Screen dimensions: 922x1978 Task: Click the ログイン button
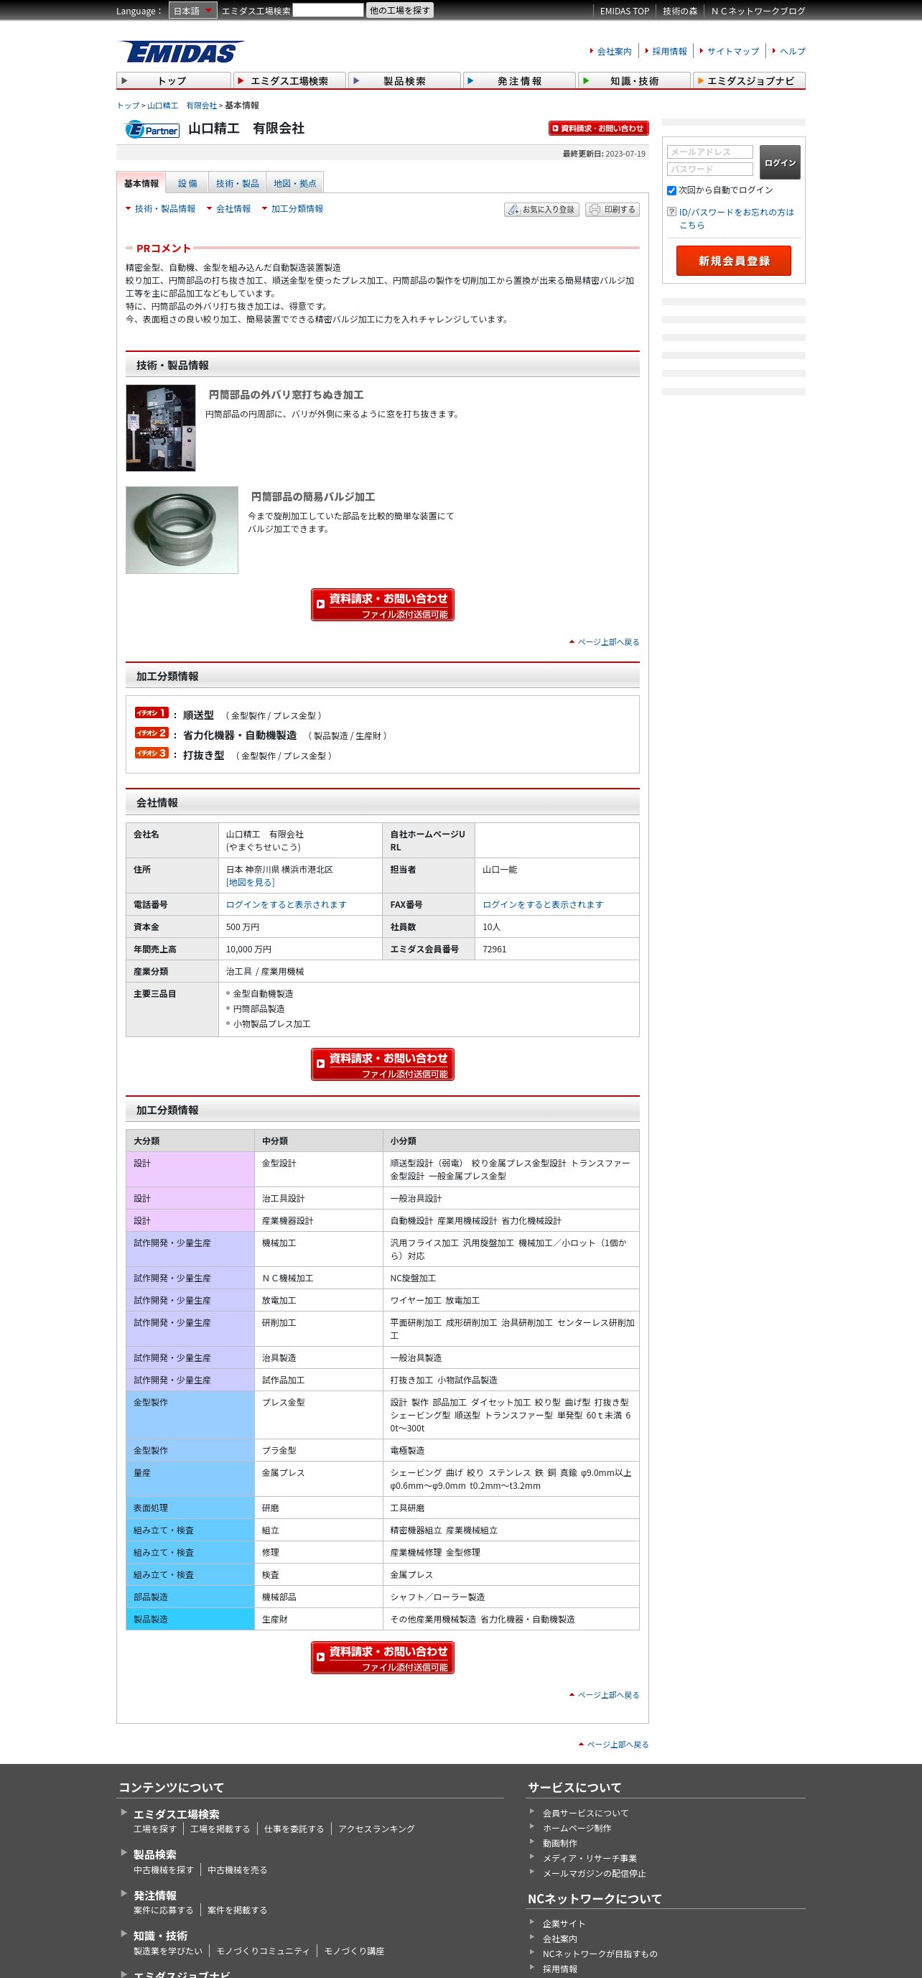tap(780, 162)
